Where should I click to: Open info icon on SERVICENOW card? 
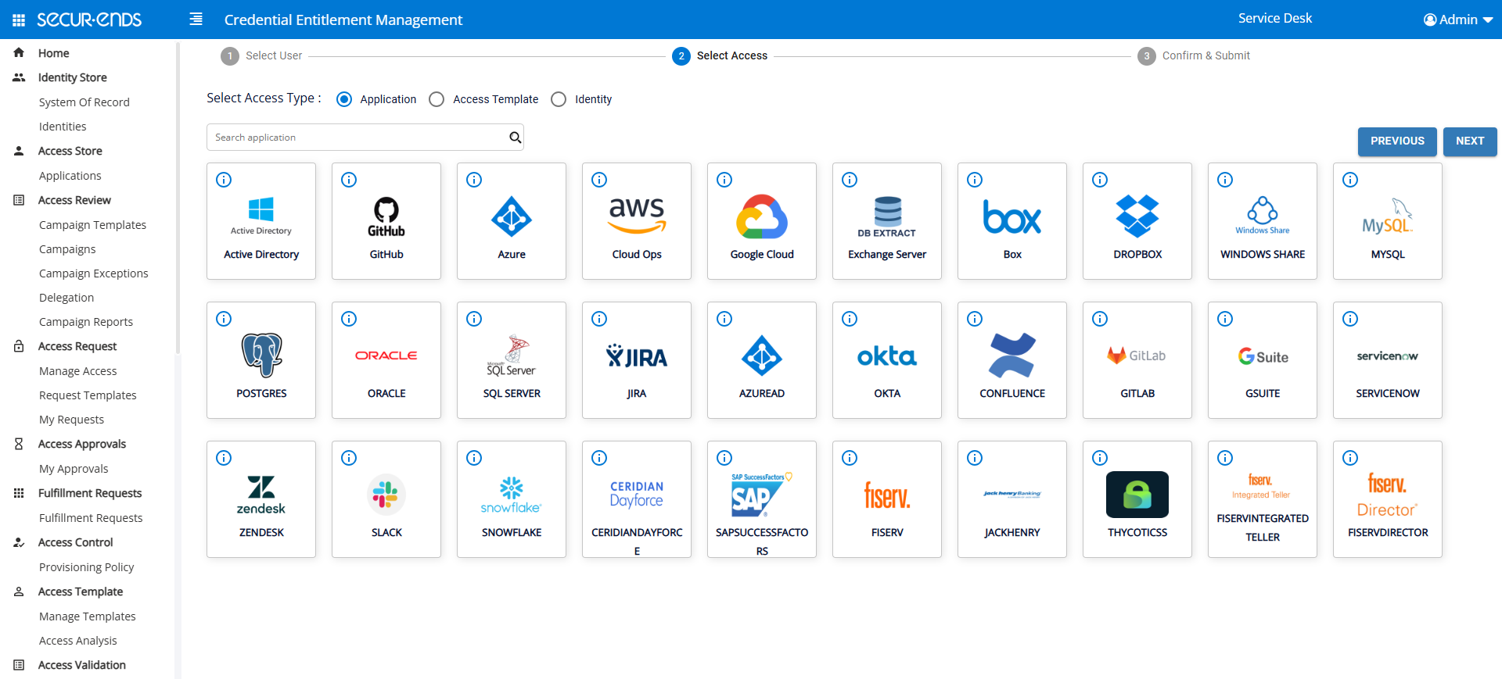click(x=1350, y=319)
